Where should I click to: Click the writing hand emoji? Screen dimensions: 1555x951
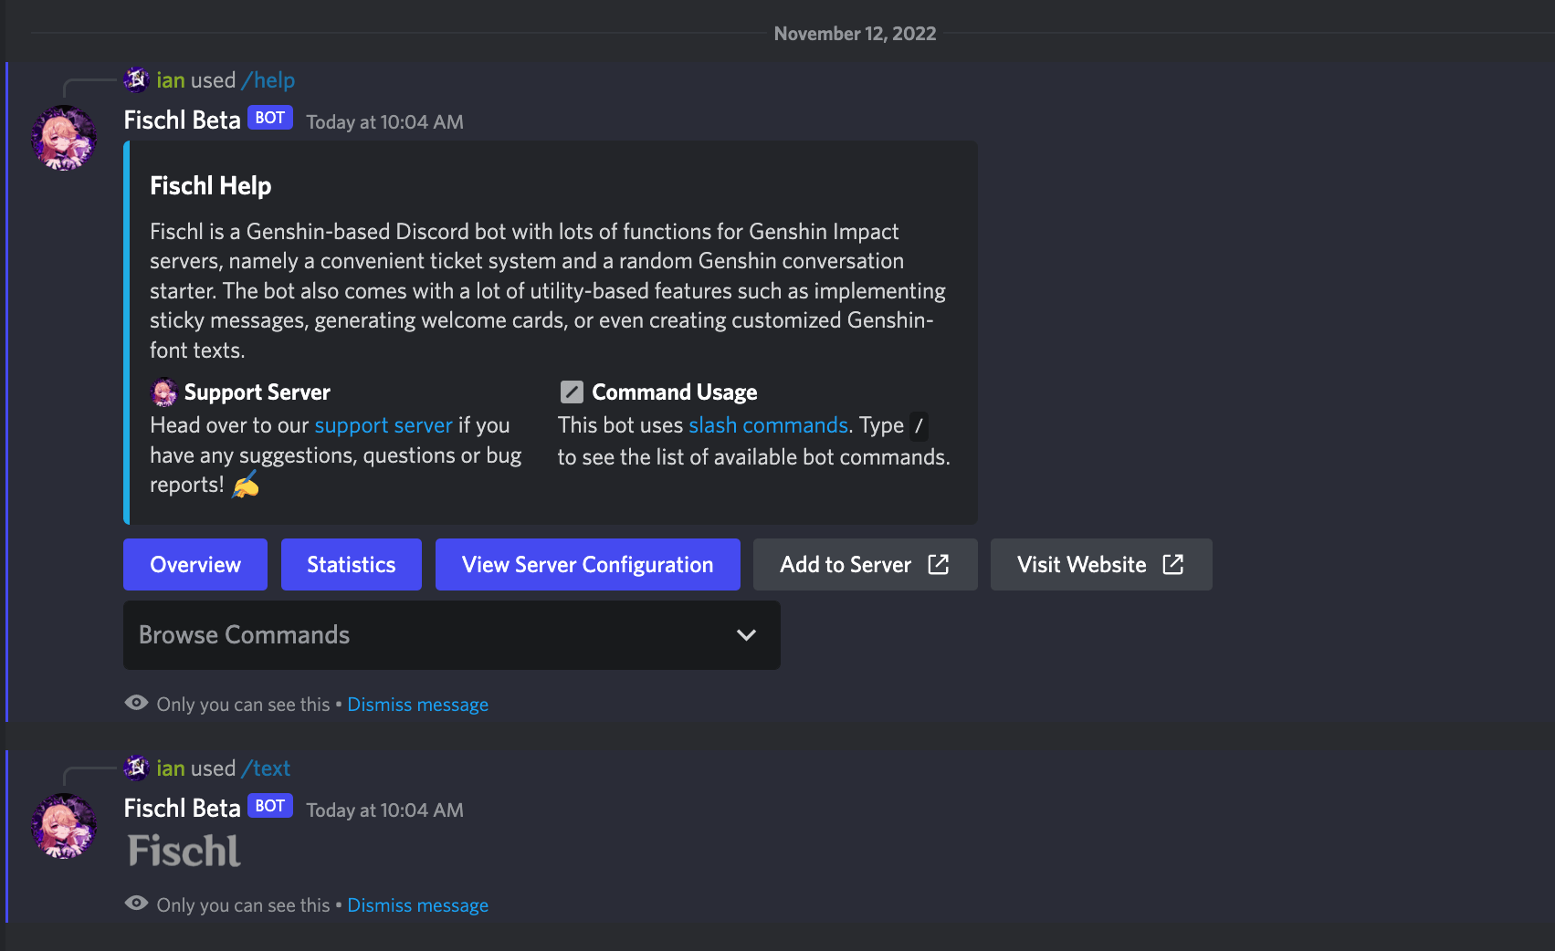tap(245, 485)
